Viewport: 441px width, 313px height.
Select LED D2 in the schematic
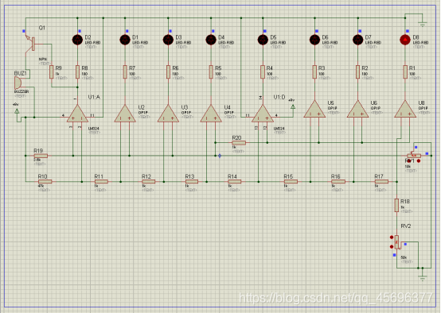[x=78, y=40]
